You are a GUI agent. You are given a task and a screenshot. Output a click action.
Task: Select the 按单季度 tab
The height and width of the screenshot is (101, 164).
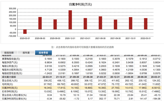click(43, 53)
